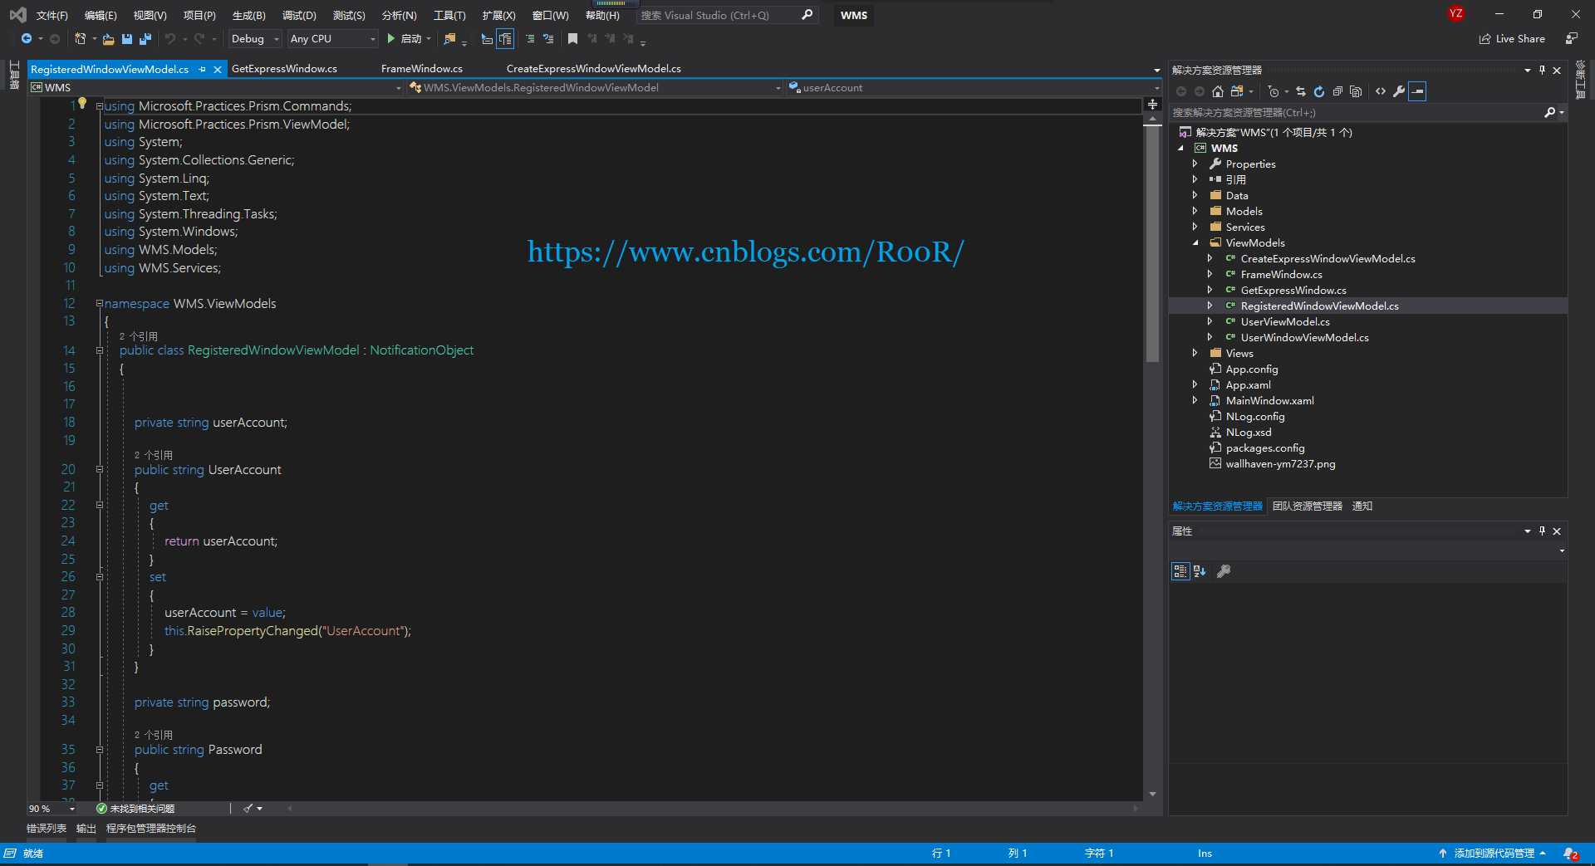
Task: Click the Live Share button
Action: point(1512,39)
